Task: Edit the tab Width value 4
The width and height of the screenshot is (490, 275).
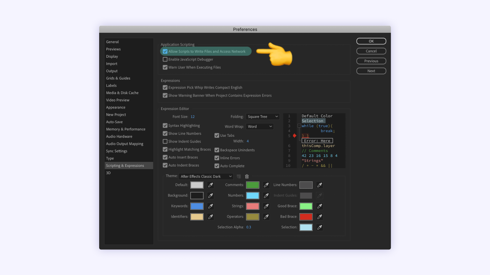Action: point(248,141)
